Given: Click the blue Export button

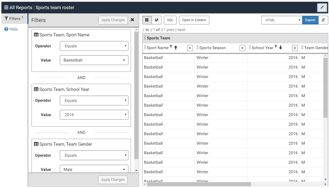Looking at the screenshot, I should click(x=310, y=20).
